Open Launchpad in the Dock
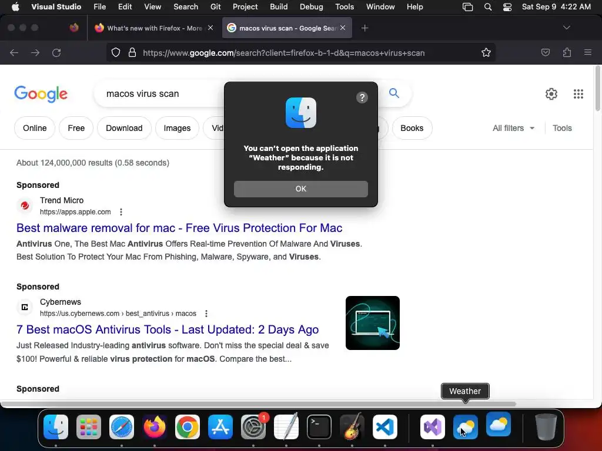The height and width of the screenshot is (451, 602). [89, 426]
